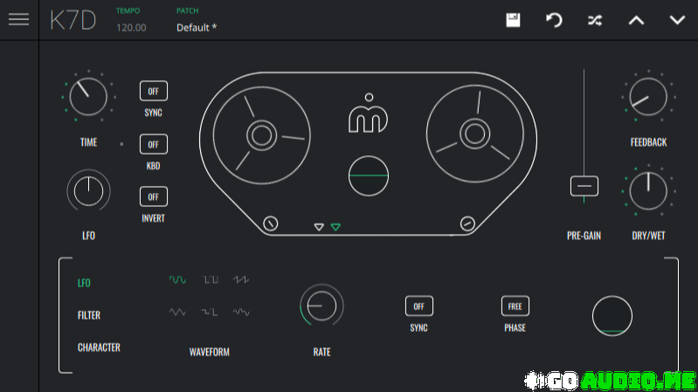Select the sine LFO waveform

[x=177, y=279]
